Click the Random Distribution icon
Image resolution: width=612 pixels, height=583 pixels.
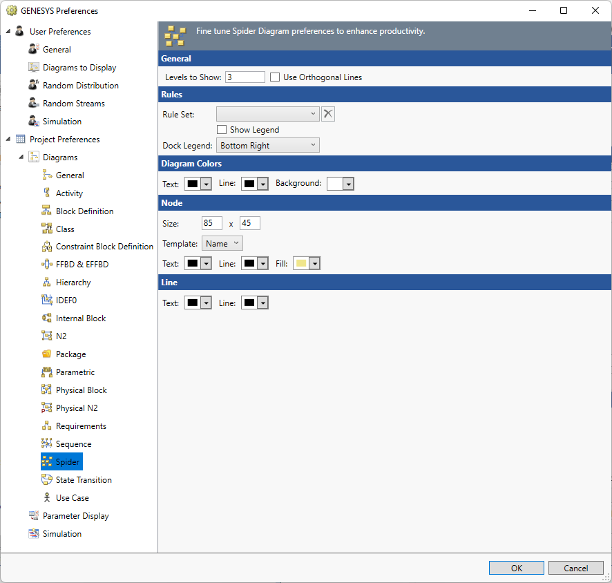tap(33, 86)
